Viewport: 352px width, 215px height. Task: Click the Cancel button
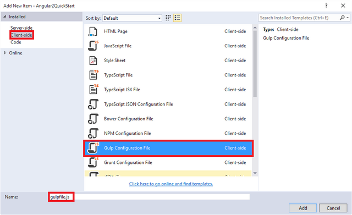click(333, 208)
